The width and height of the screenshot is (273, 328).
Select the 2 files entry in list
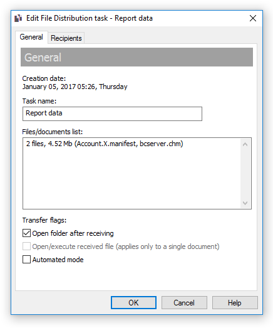click(x=105, y=144)
